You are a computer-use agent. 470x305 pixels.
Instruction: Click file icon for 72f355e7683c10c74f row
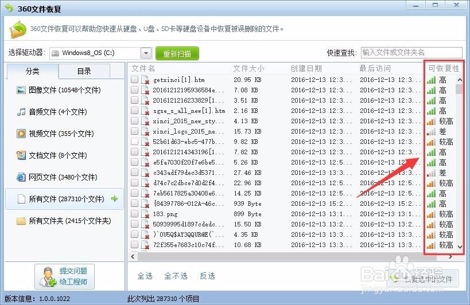tap(145, 245)
